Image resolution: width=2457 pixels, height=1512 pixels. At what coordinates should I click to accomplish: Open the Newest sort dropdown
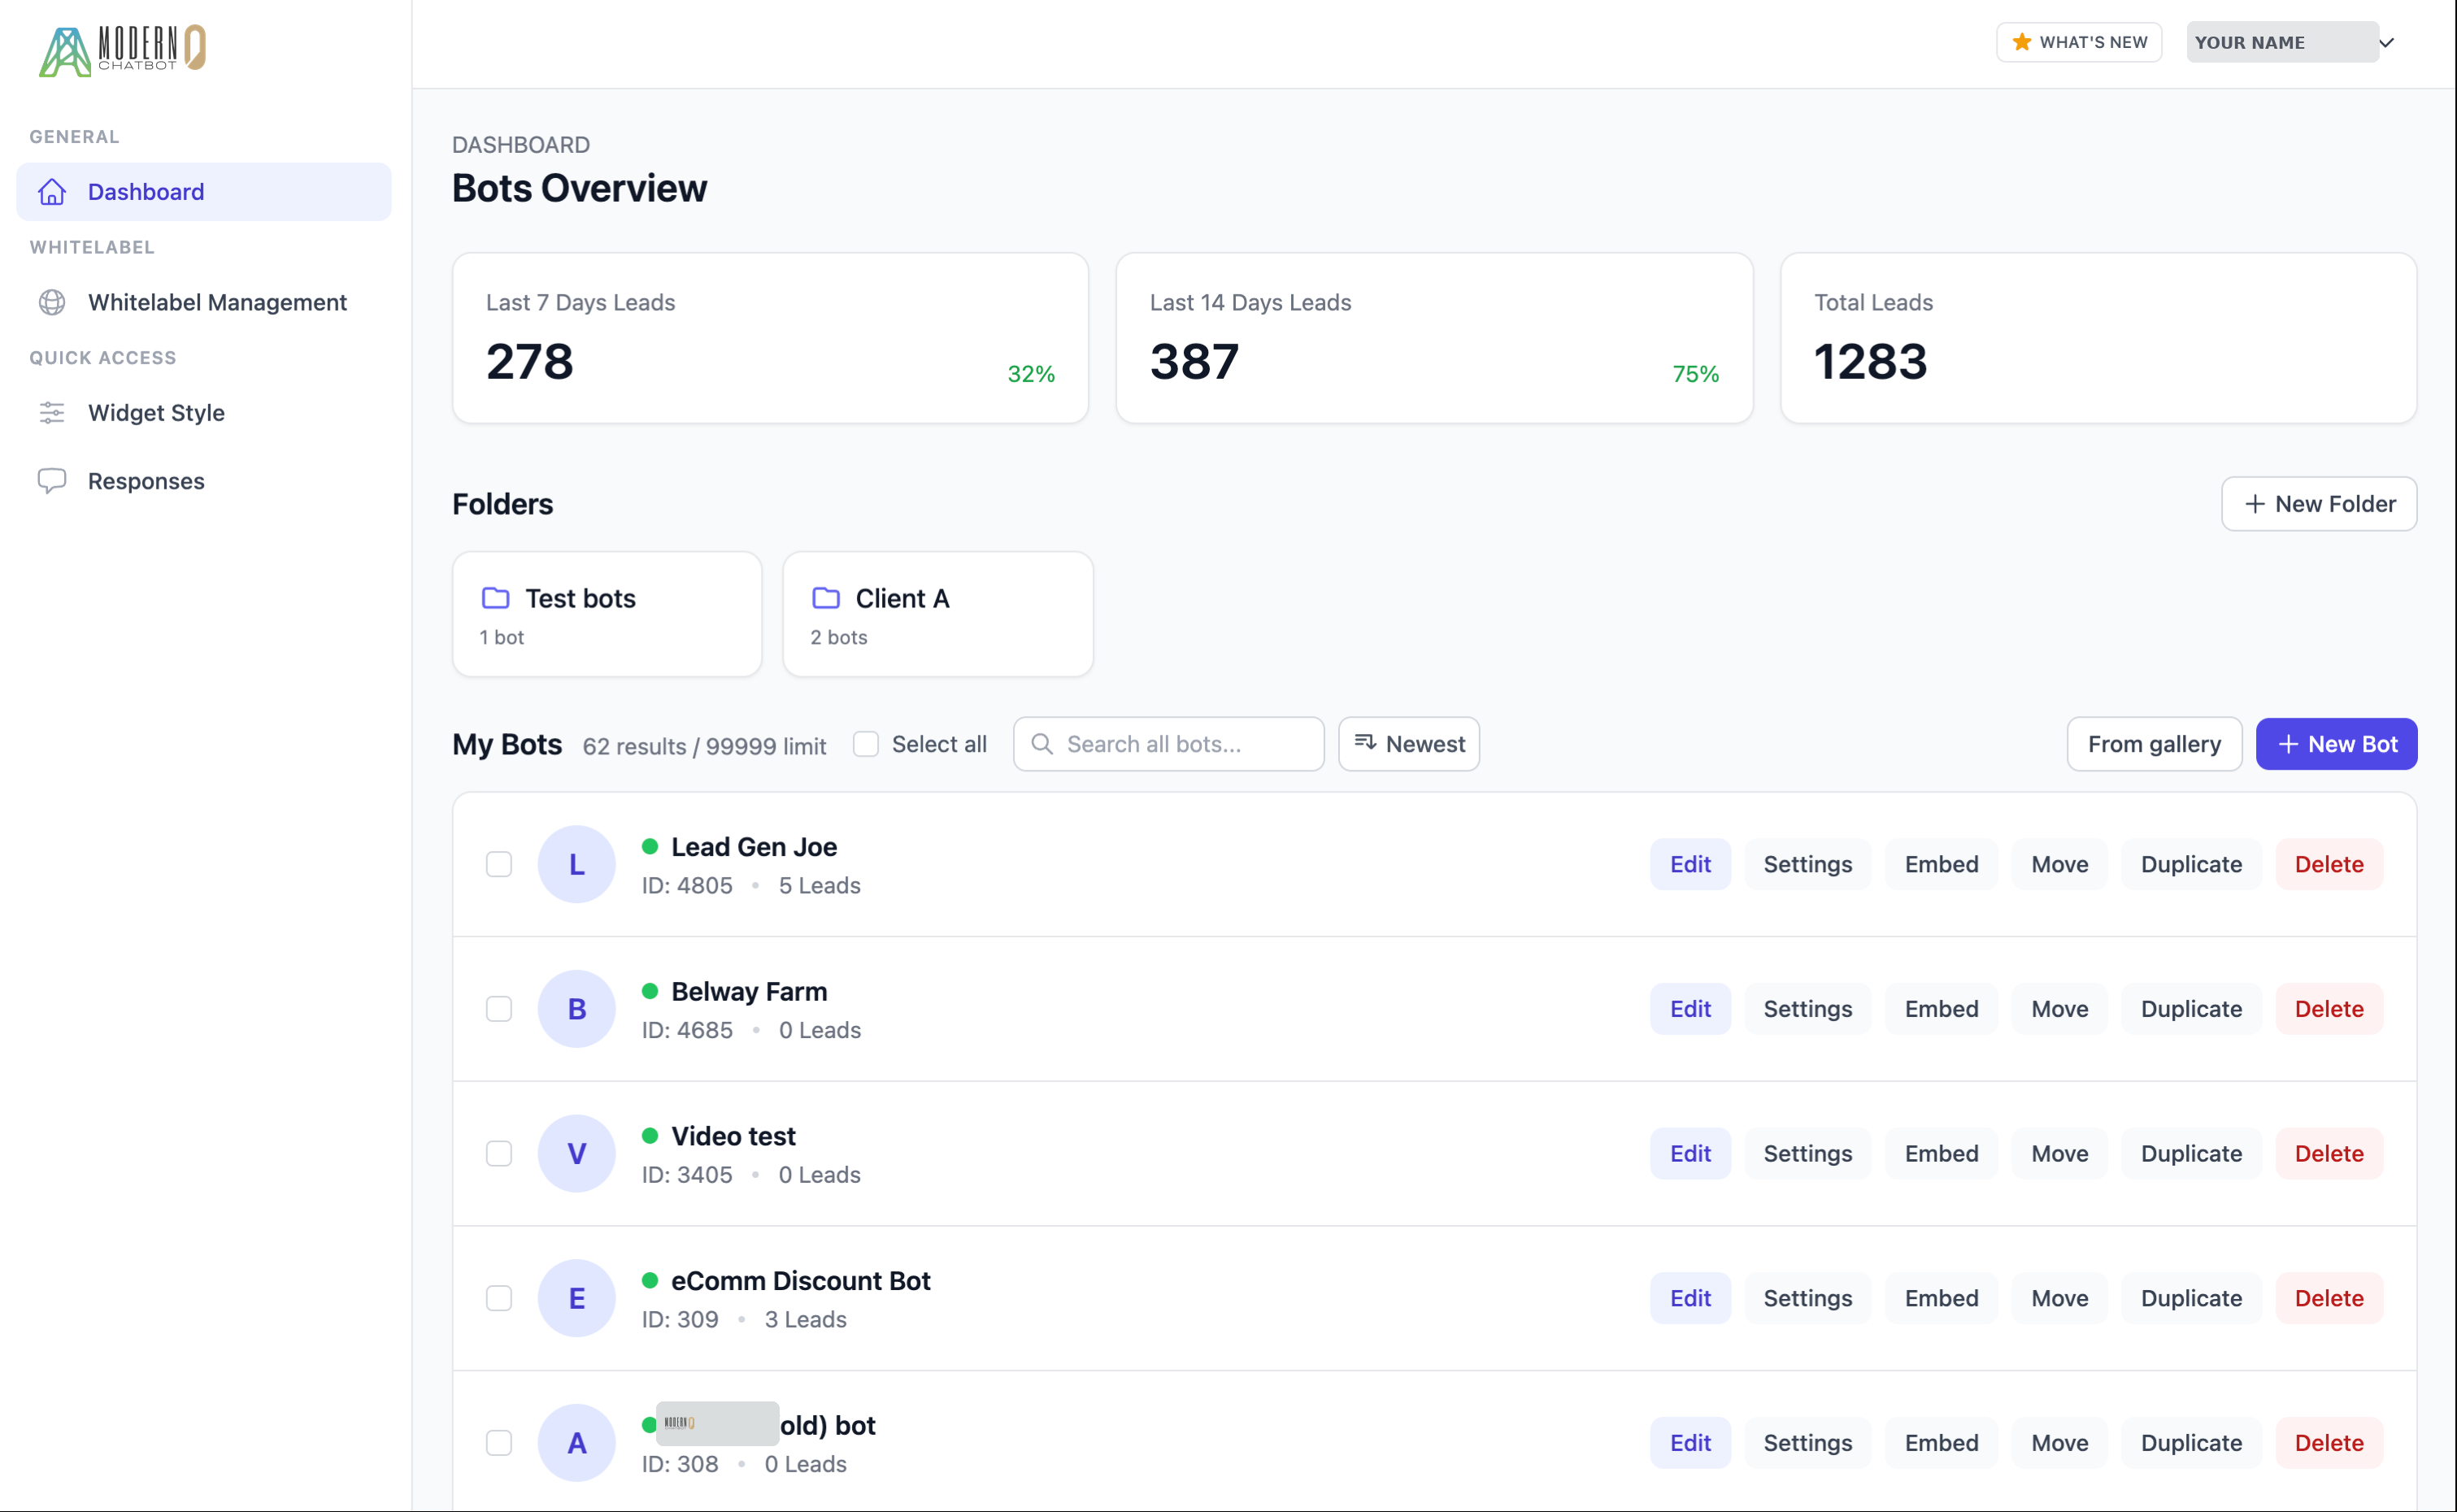coord(1407,744)
